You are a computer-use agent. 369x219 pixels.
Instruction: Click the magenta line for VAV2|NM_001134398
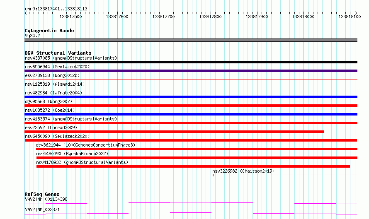[191, 203]
